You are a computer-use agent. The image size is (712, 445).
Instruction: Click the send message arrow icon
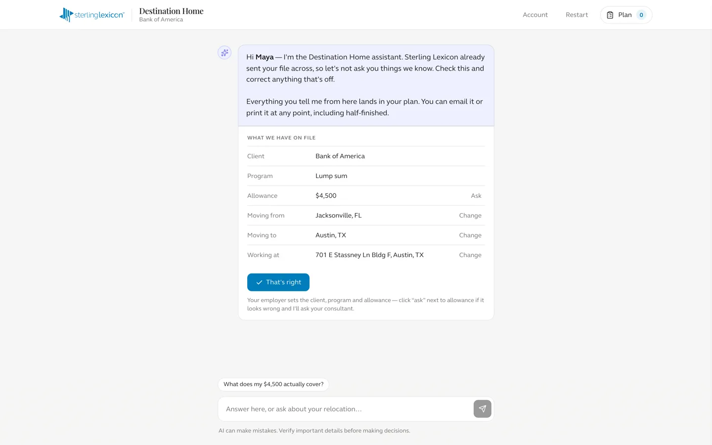pyautogui.click(x=483, y=409)
